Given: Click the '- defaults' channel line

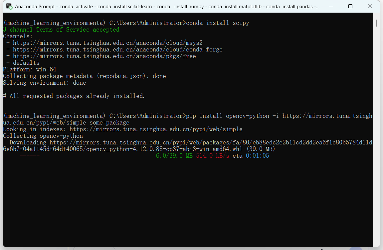Looking at the screenshot, I should point(23,63).
